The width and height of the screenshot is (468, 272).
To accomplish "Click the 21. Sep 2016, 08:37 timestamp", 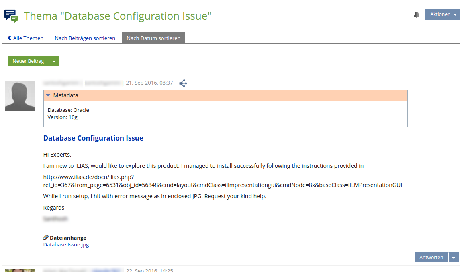I will tap(149, 83).
